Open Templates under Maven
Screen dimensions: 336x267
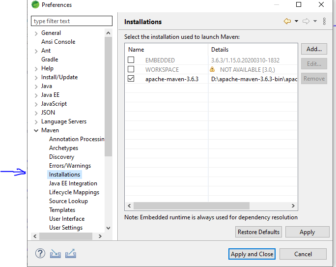click(62, 210)
